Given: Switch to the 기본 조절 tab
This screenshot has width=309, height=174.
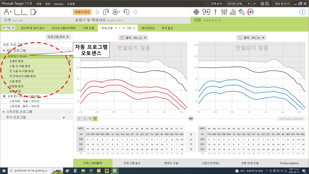Looking at the screenshot, I should [x=89, y=28].
